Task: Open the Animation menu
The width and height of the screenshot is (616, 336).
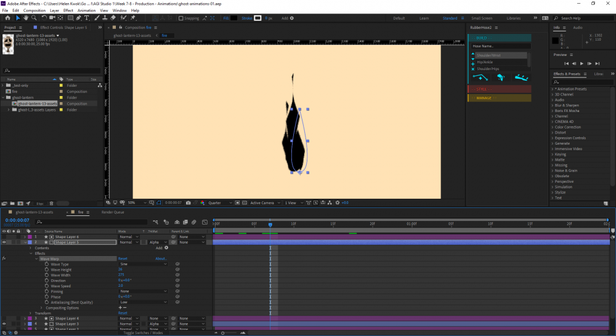Action: pyautogui.click(x=86, y=10)
